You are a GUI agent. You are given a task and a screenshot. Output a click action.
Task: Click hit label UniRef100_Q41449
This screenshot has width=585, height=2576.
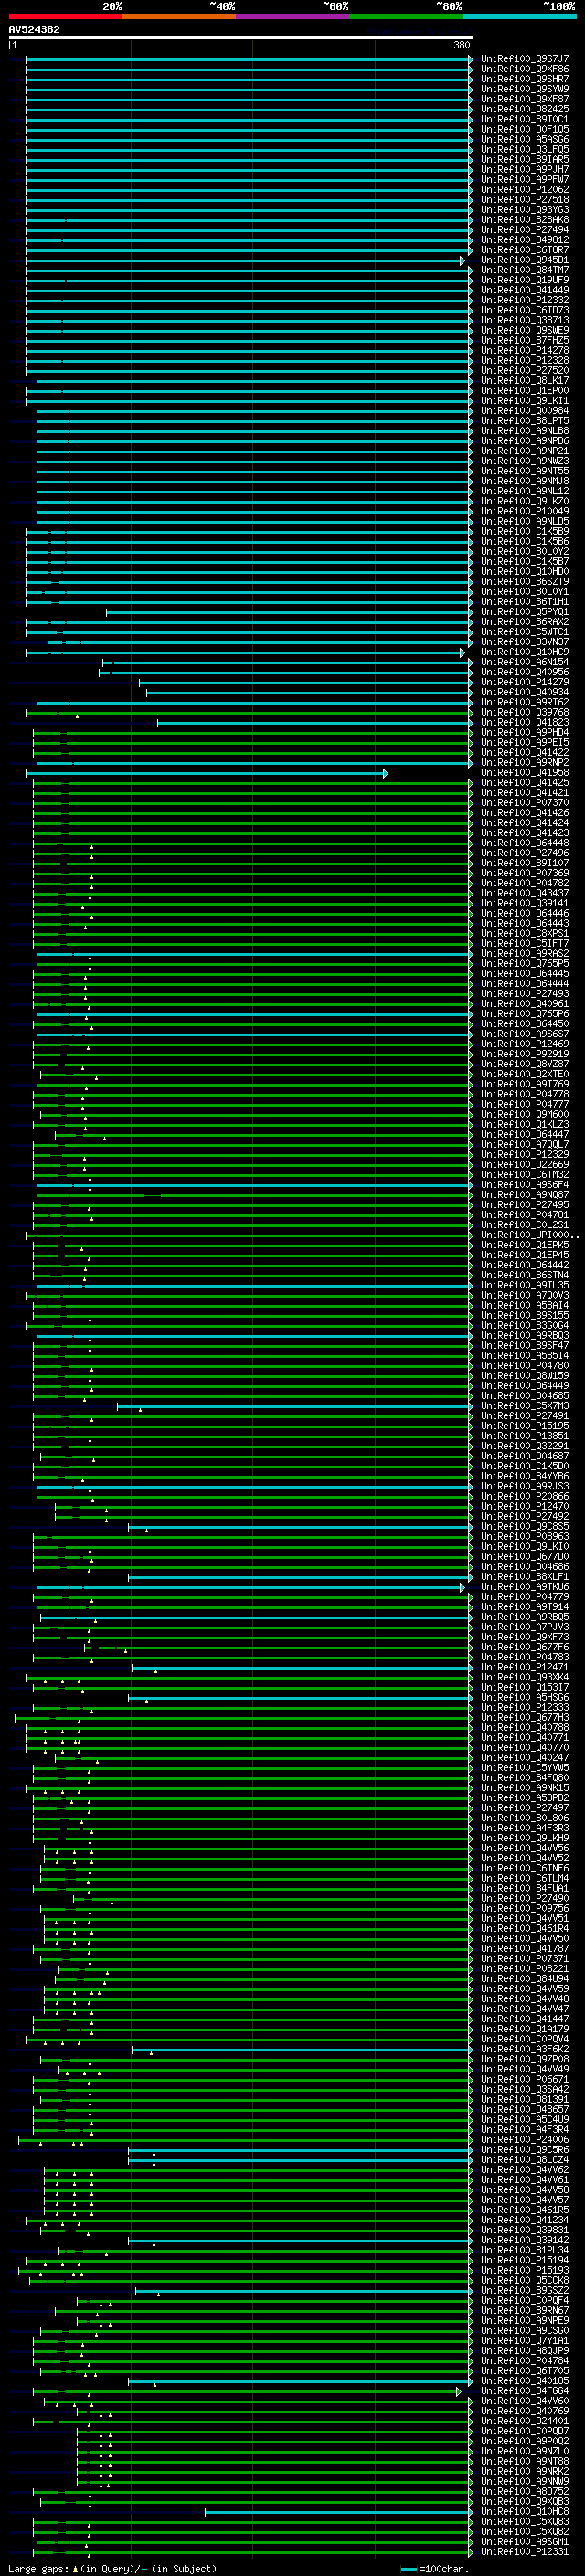(x=525, y=290)
